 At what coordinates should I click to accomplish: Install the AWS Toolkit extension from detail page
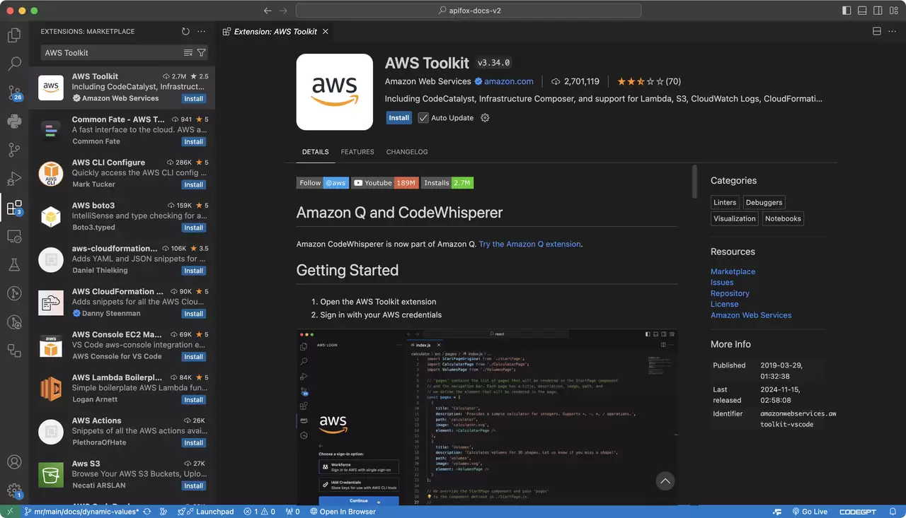pyautogui.click(x=399, y=118)
